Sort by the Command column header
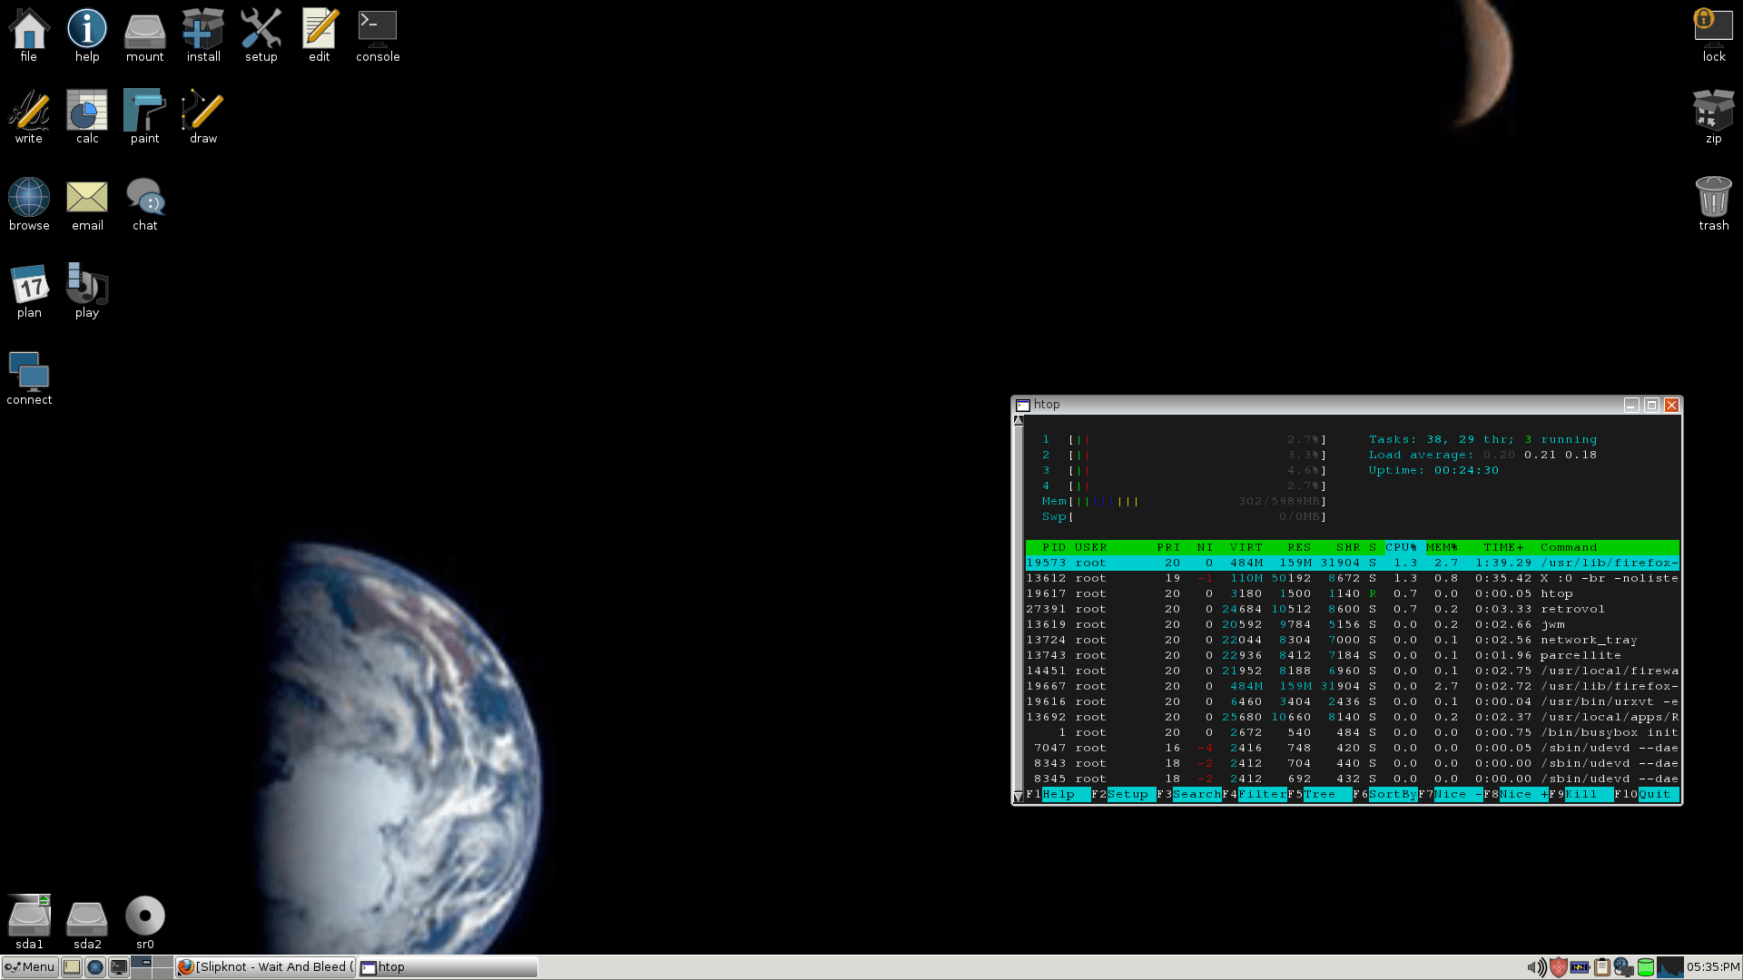This screenshot has height=980, width=1743. (1568, 547)
